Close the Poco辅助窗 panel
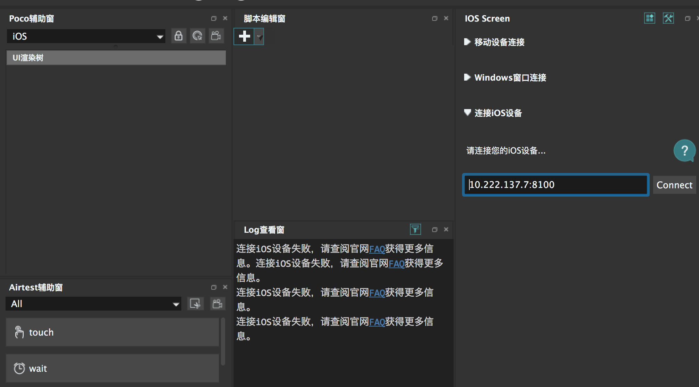699x387 pixels. point(225,18)
